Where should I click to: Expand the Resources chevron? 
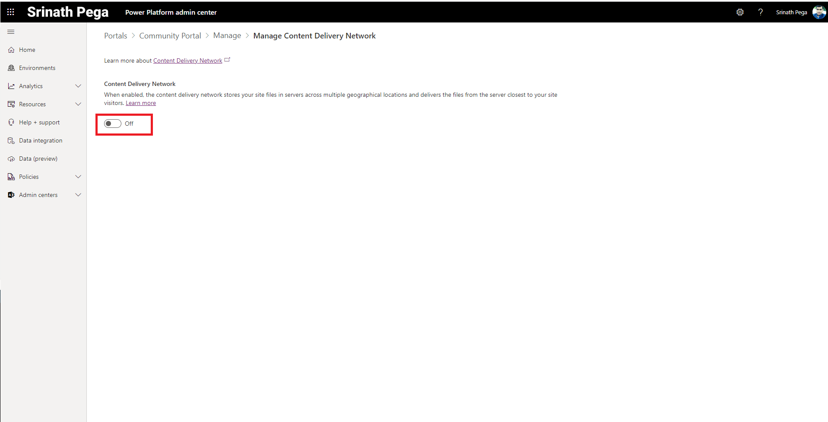(x=78, y=105)
